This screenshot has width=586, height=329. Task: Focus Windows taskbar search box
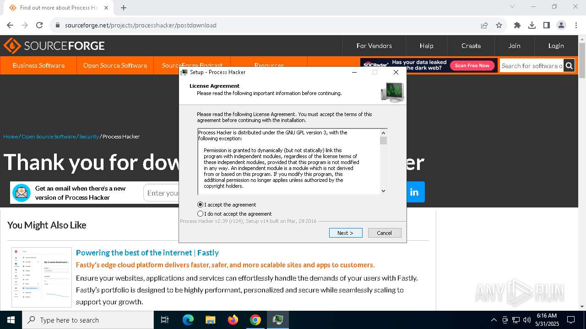(x=88, y=320)
